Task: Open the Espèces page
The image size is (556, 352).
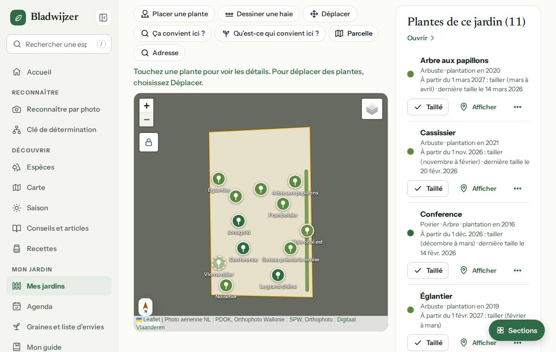Action: 59,167
